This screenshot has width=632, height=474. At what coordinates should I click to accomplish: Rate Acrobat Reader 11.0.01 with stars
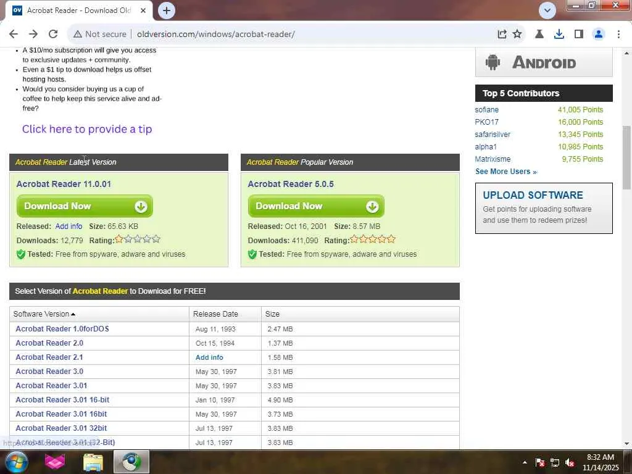pyautogui.click(x=138, y=239)
